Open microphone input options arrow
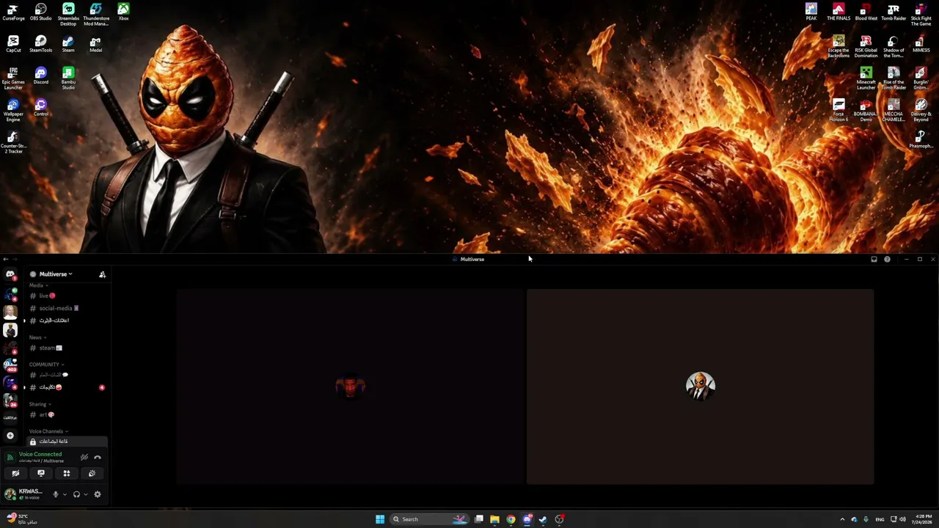Image resolution: width=939 pixels, height=528 pixels. (65, 494)
